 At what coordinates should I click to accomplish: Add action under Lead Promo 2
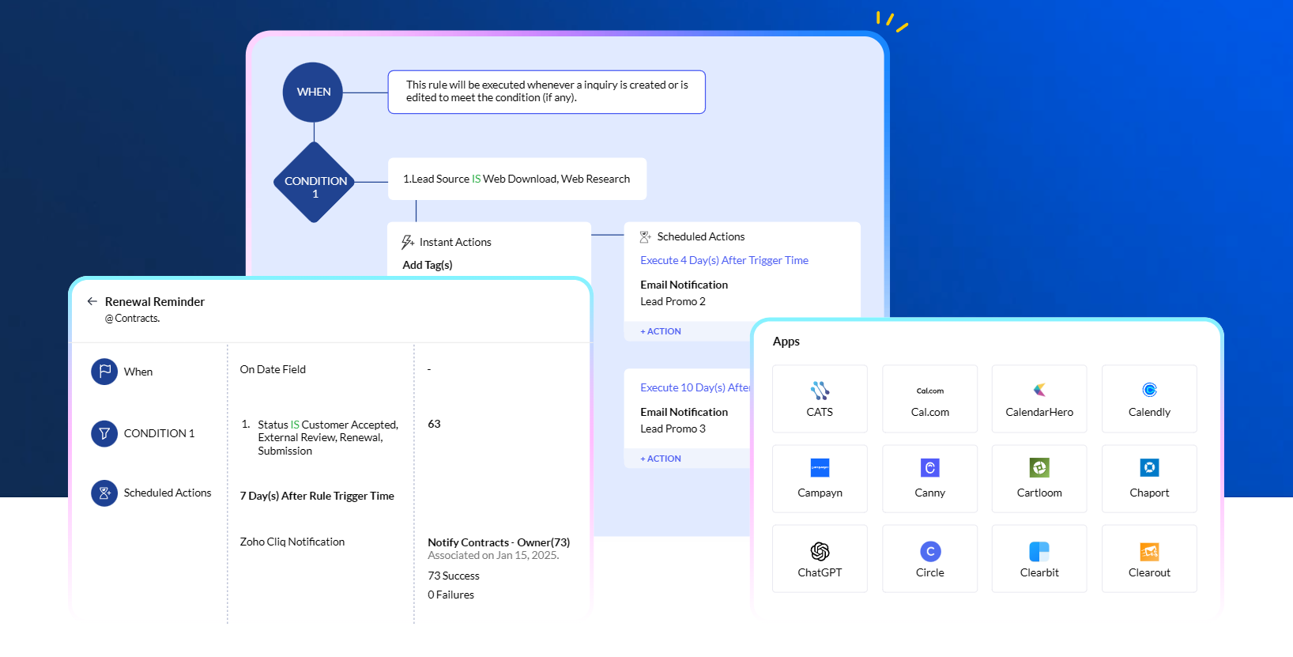[661, 331]
